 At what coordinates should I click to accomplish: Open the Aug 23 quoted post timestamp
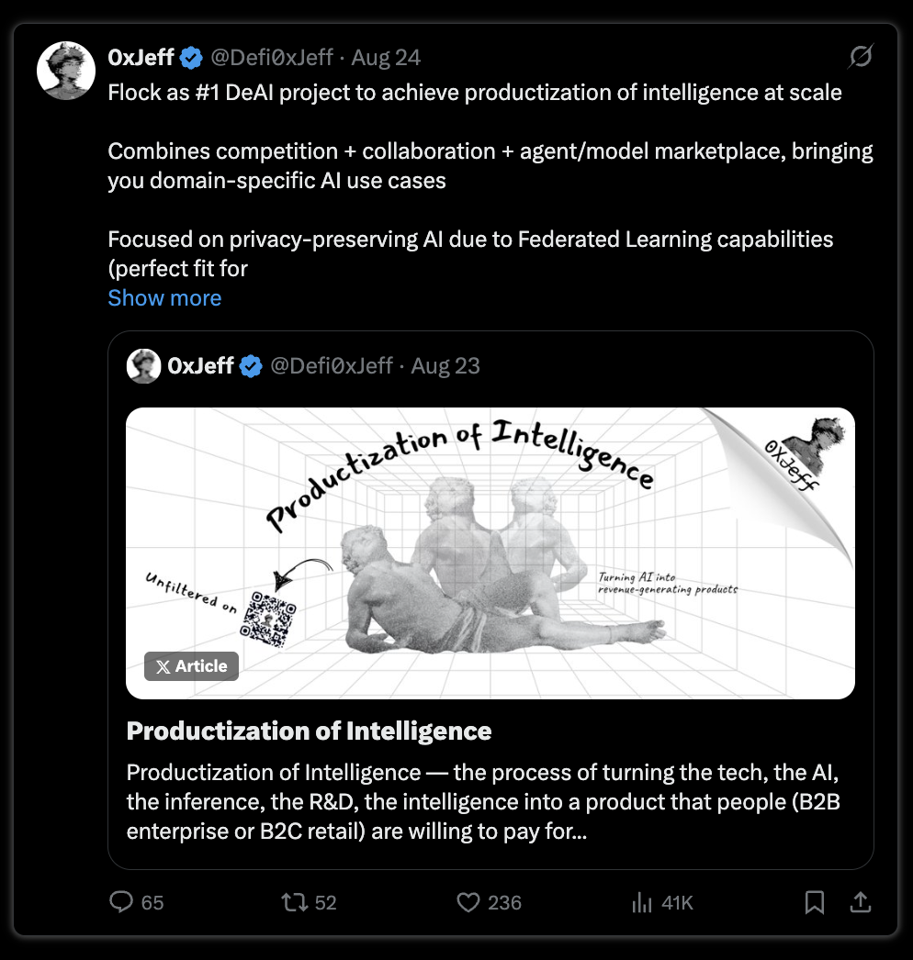(x=445, y=366)
